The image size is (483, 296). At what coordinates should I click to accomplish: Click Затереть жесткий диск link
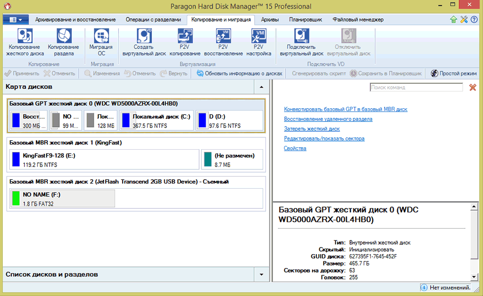point(311,129)
